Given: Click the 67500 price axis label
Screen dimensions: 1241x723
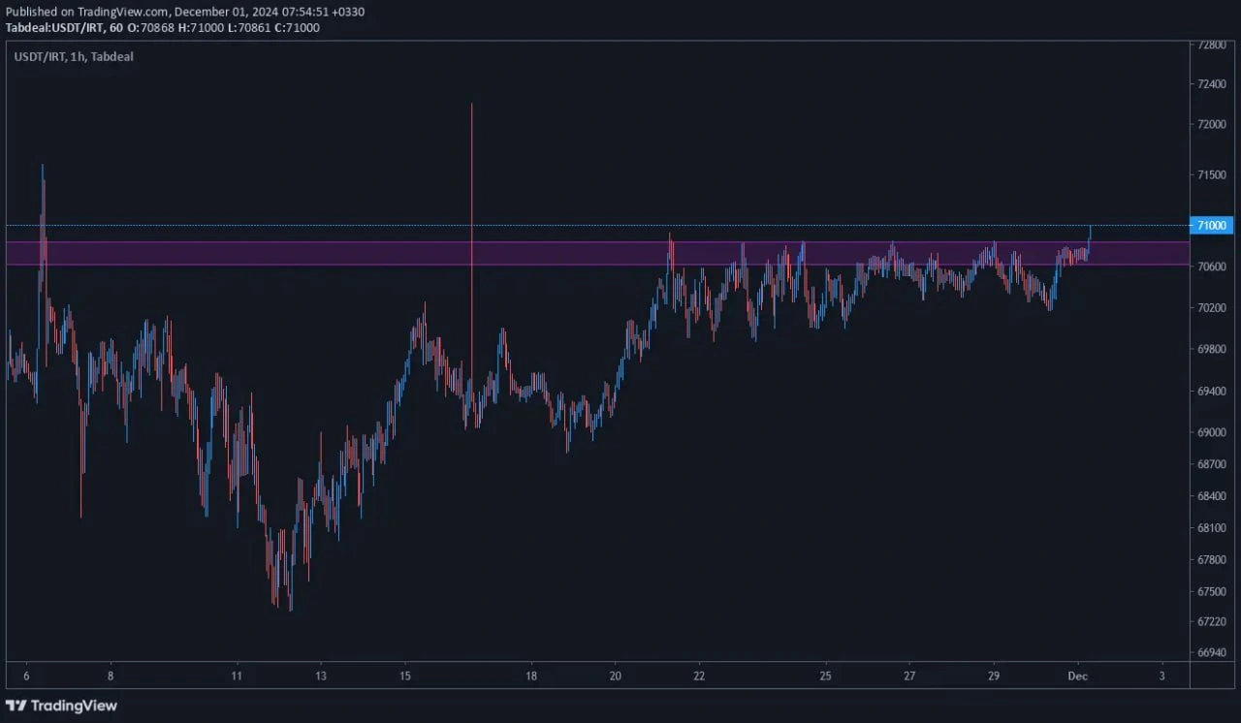Looking at the screenshot, I should tap(1212, 591).
